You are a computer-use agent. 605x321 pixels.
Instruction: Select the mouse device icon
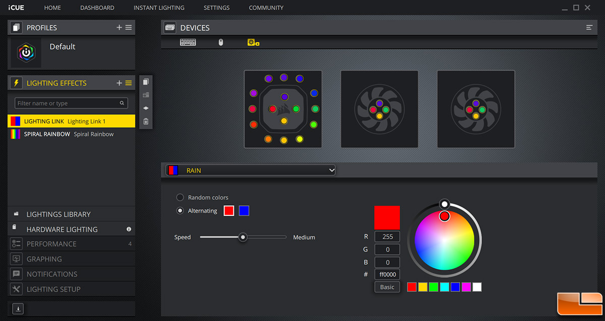coord(220,42)
